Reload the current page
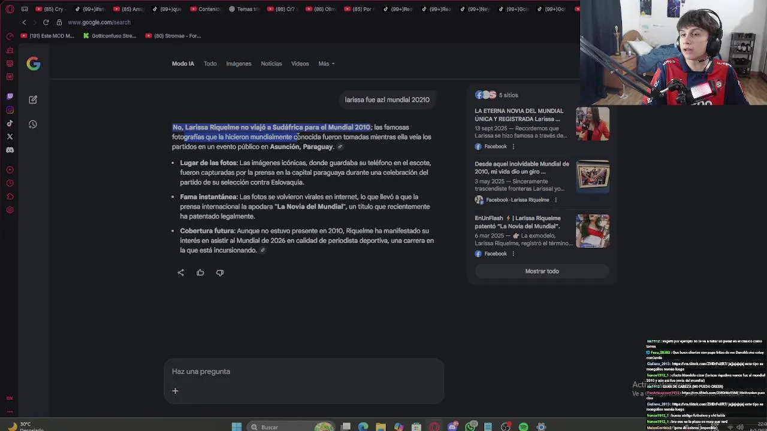Viewport: 767px width, 431px height. pos(46,22)
